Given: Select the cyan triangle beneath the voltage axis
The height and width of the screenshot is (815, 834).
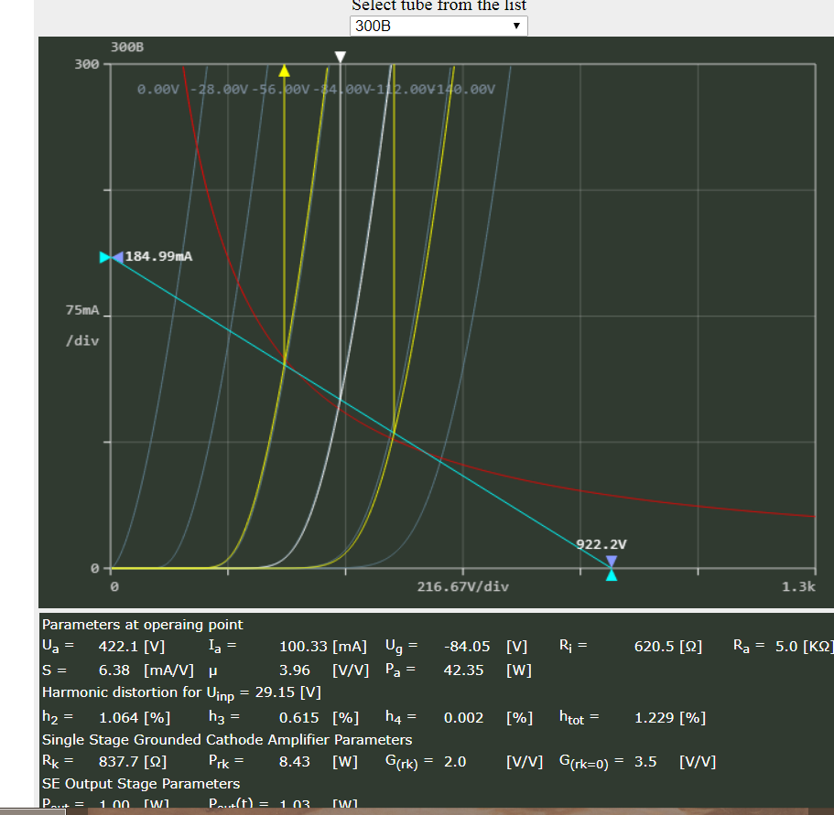Looking at the screenshot, I should tap(612, 575).
